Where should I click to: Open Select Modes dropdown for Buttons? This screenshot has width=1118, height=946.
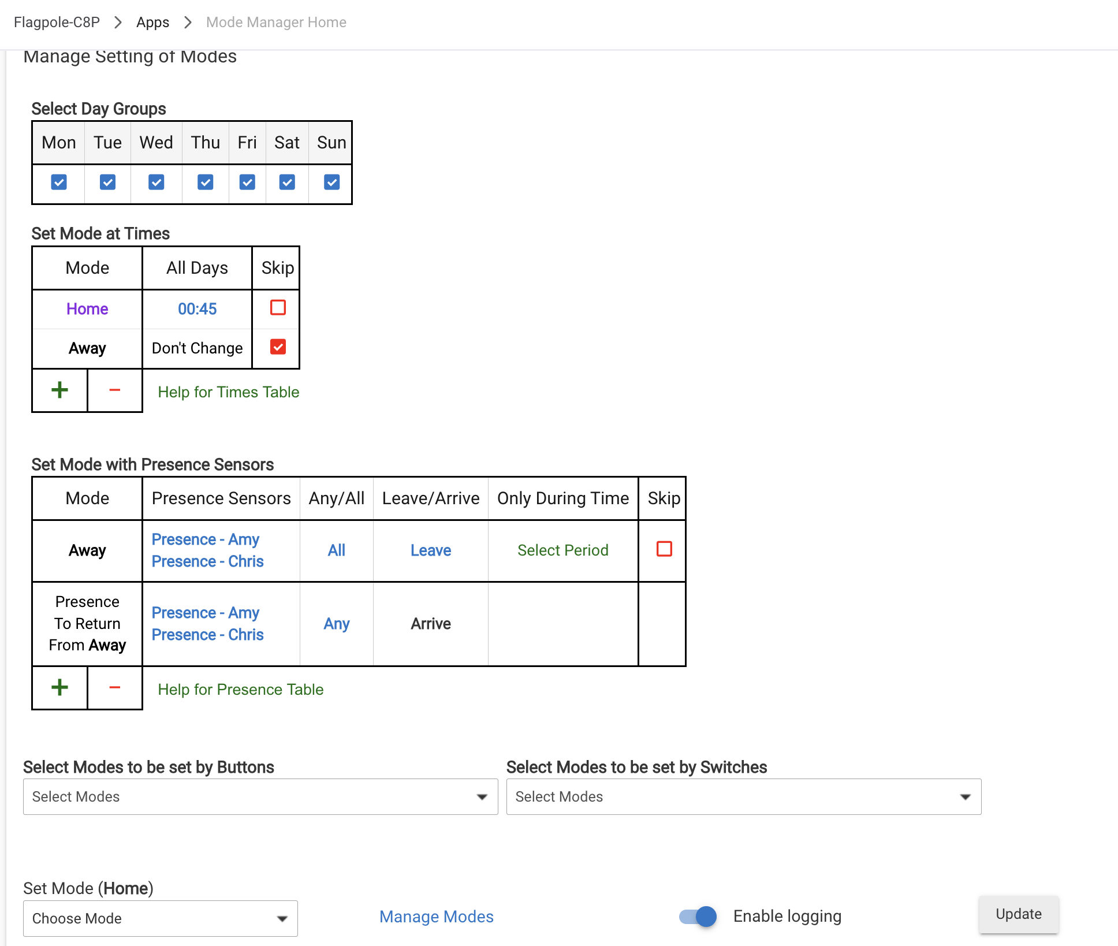pos(260,796)
